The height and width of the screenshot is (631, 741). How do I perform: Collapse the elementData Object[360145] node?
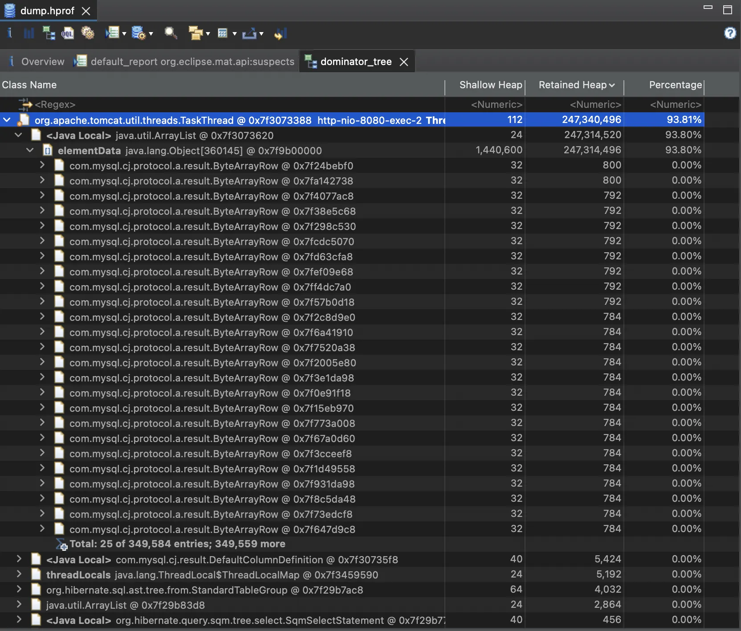click(30, 150)
